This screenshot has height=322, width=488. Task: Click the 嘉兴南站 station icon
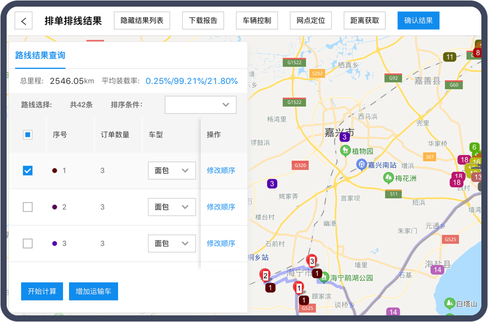click(x=362, y=164)
